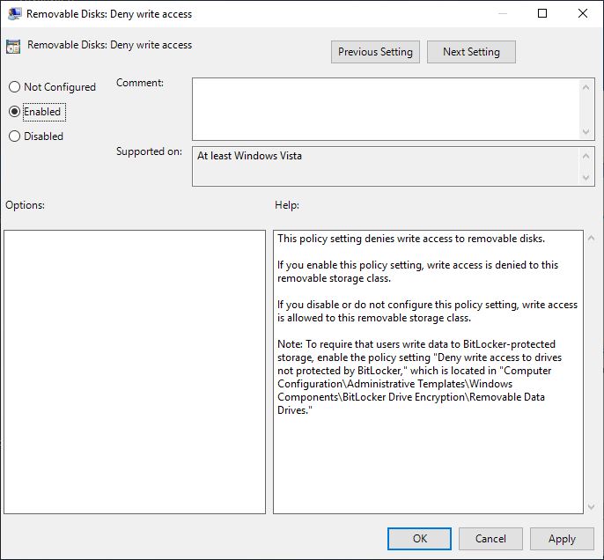Click the 'At least Windows Vista' text

pyautogui.click(x=250, y=156)
